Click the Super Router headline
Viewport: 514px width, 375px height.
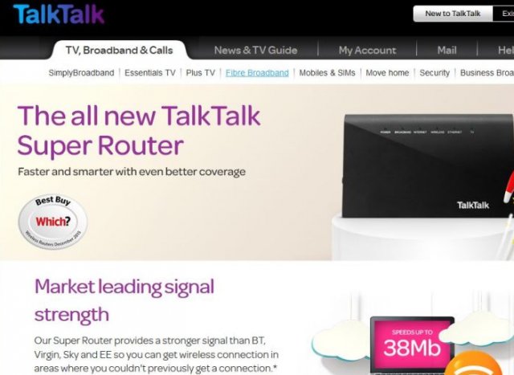tap(139, 130)
